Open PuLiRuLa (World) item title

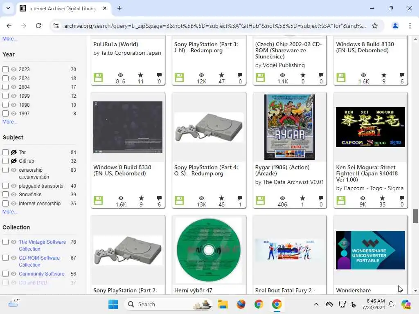tap(116, 44)
